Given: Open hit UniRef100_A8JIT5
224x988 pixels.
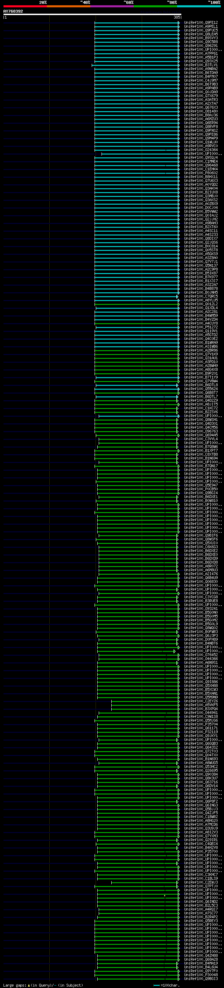Looking at the screenshot, I should (201, 404).
